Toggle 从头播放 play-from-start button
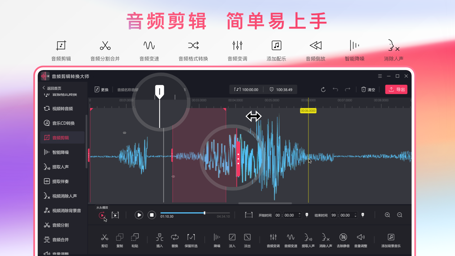 click(103, 215)
